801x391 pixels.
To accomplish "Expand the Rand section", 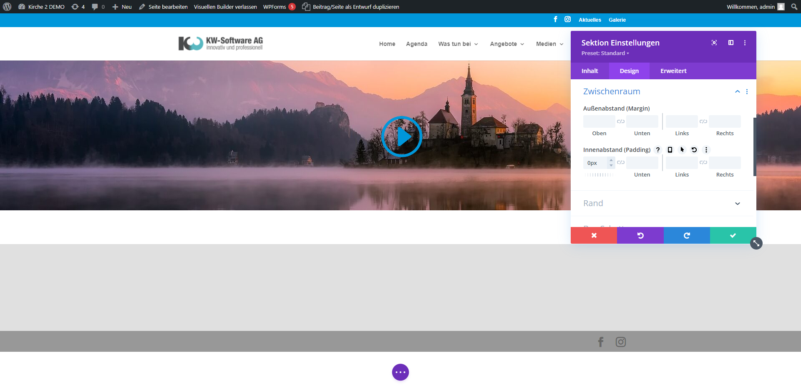I will [737, 204].
